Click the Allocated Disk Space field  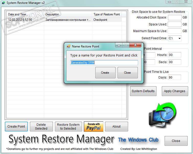pos(175,17)
